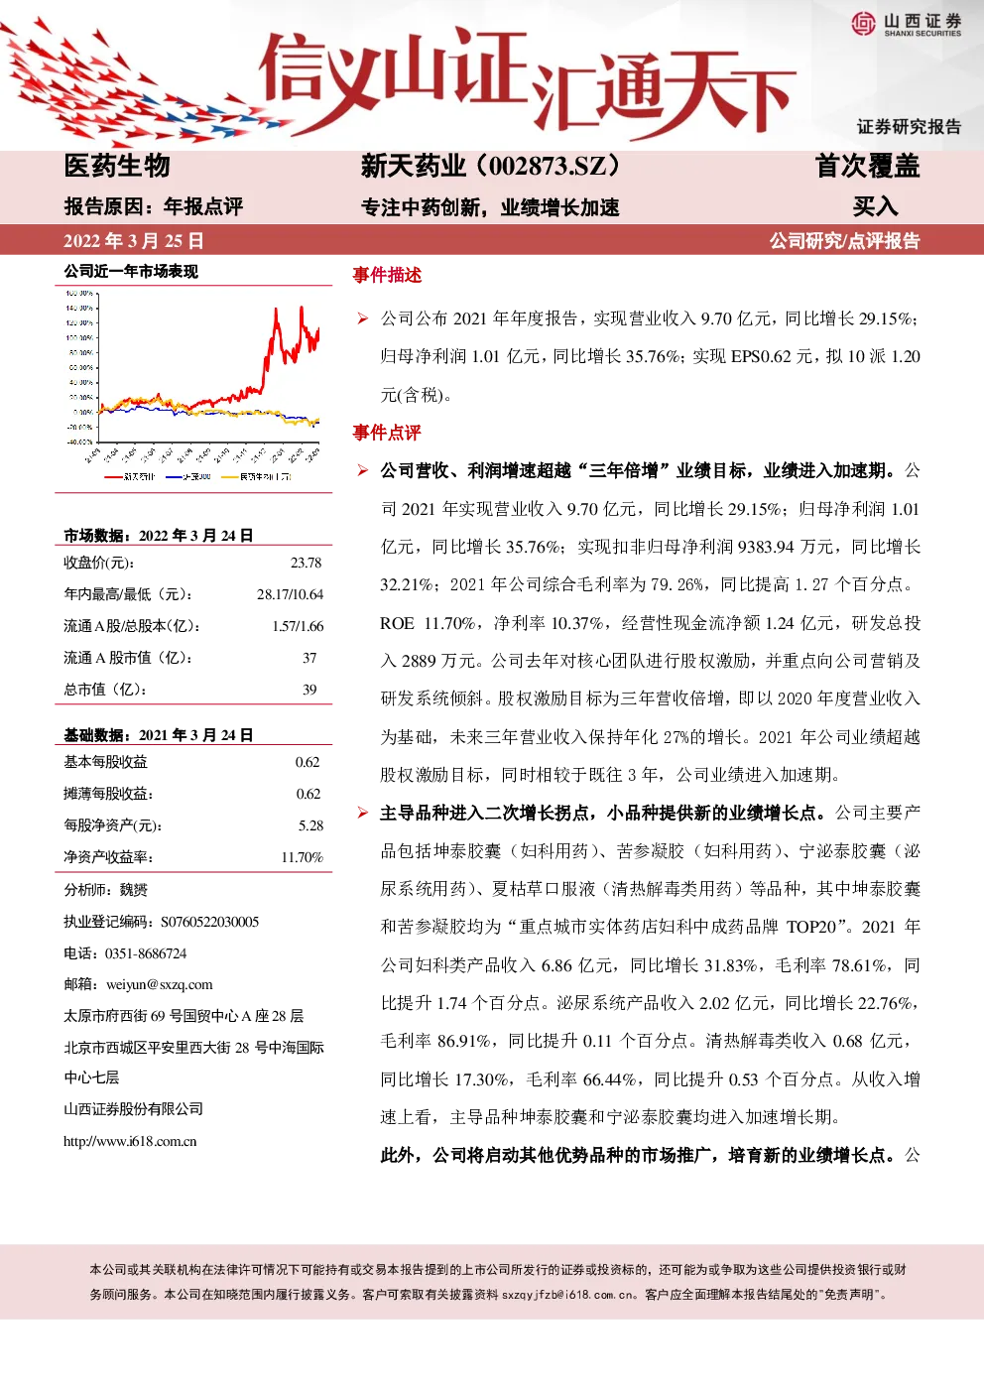Image resolution: width=984 pixels, height=1392 pixels.
Task: Open the website link http://www.i618.com.cn
Action: coord(130,1141)
